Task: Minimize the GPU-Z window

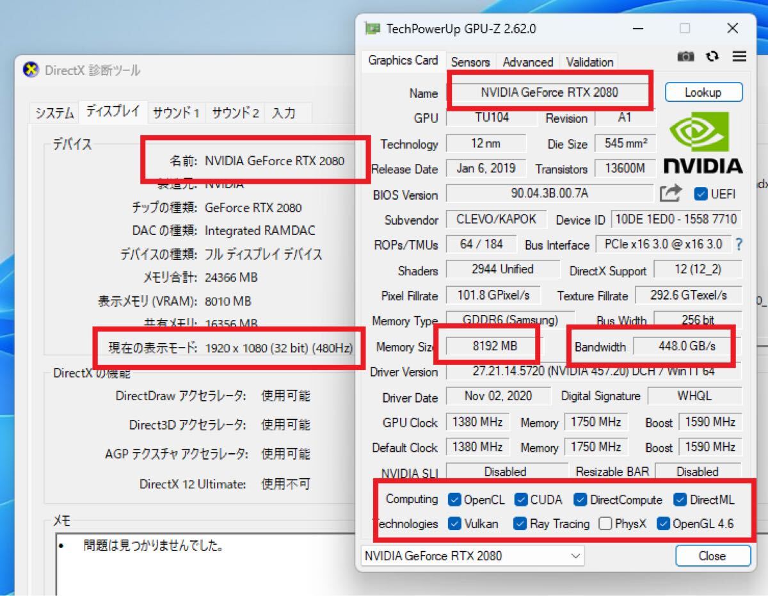Action: coord(638,28)
